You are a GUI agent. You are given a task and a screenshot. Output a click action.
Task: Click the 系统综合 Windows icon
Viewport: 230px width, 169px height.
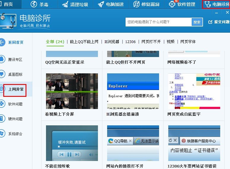(x=2, y=133)
